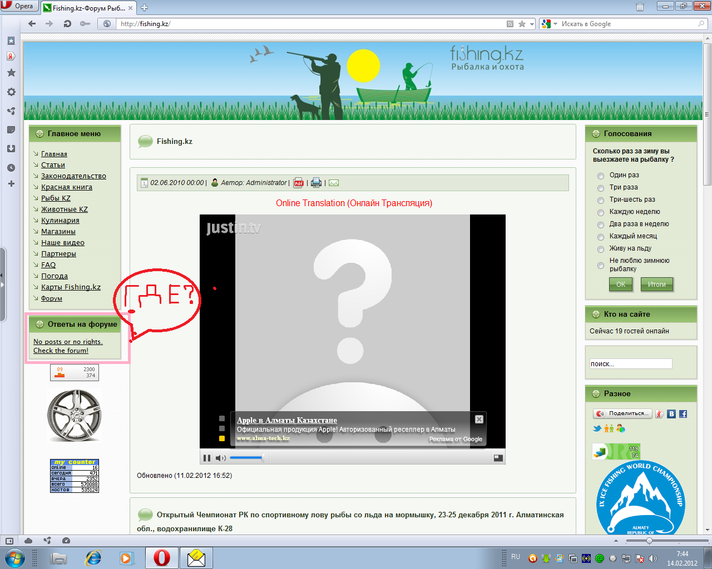The image size is (712, 569).
Task: Click the site search field 'поиск...'
Action: (631, 364)
